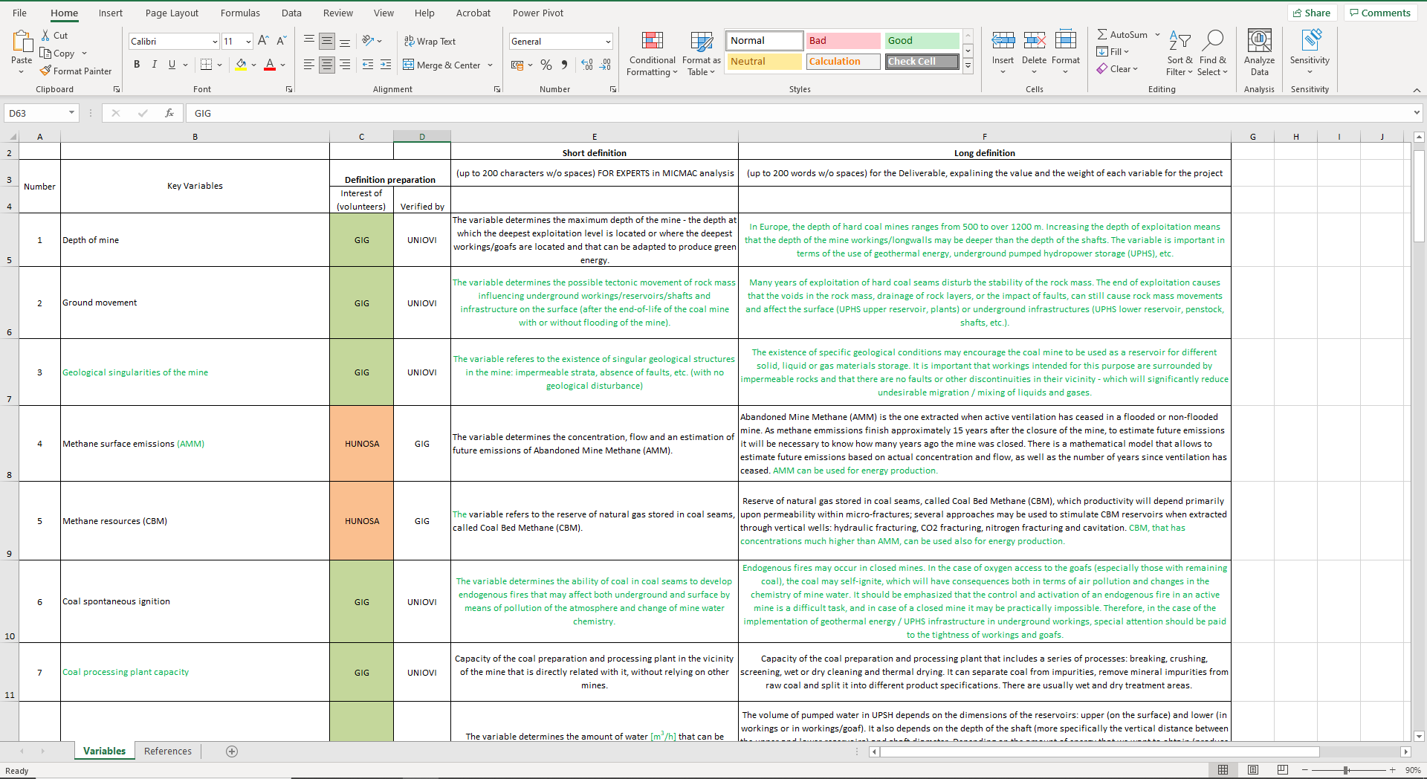Expand the cell styles gallery
The width and height of the screenshot is (1427, 779).
(x=968, y=65)
